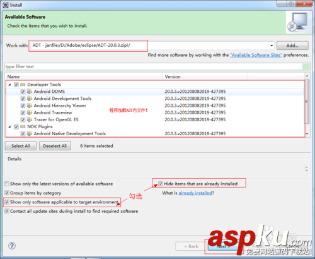Uncheck the Tracer for OpenGL ES checkbox
This screenshot has width=315, height=259.
coord(23,120)
